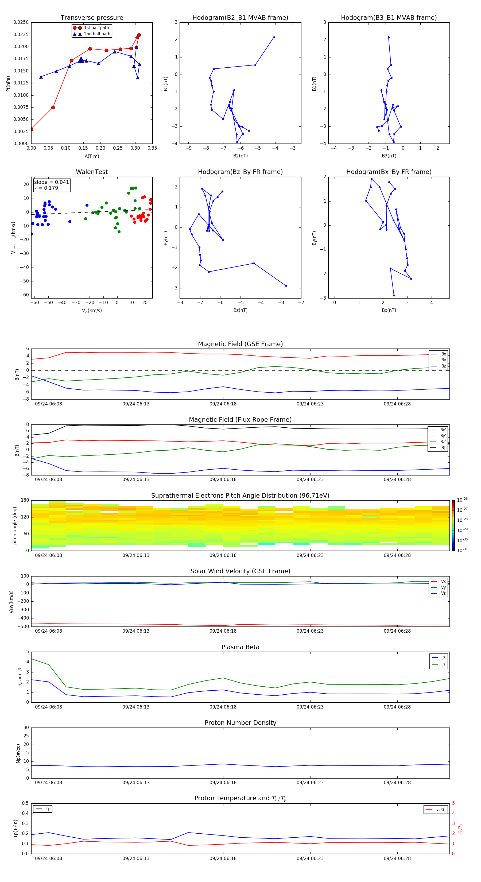Click the "slope = 0.041" annotation
481x882 pixels.
click(x=51, y=182)
